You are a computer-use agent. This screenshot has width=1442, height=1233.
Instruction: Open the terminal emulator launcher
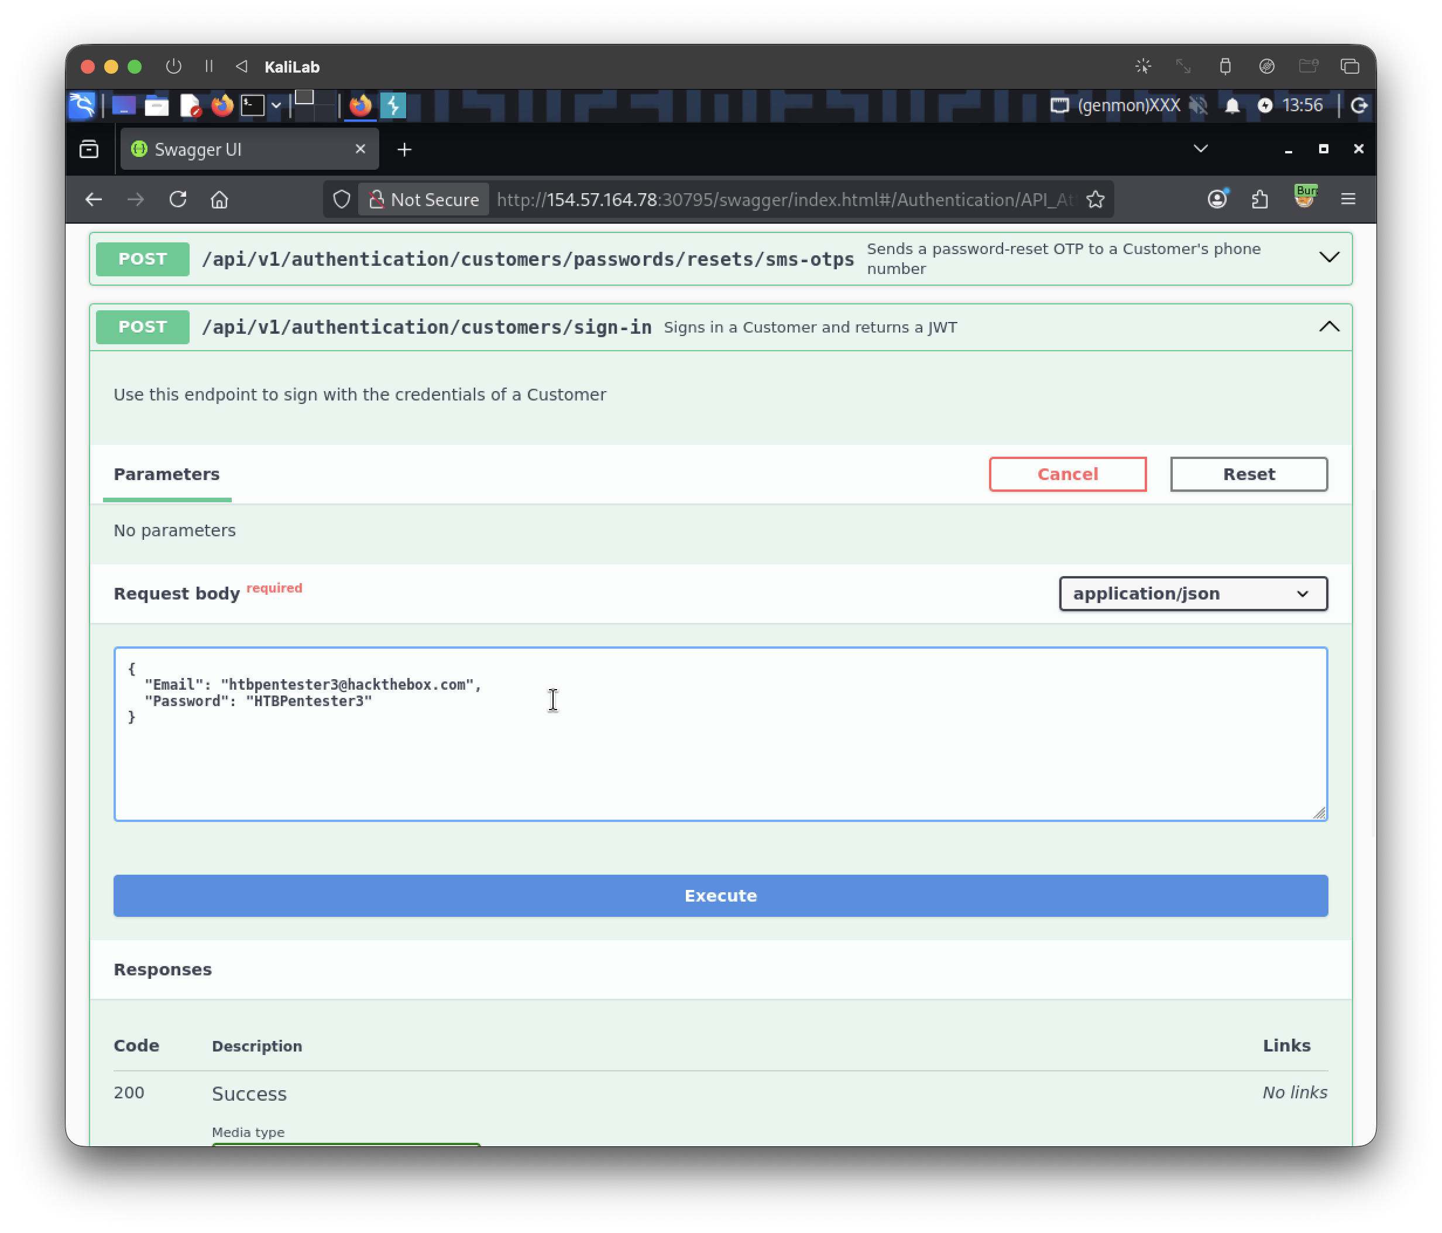tap(253, 105)
